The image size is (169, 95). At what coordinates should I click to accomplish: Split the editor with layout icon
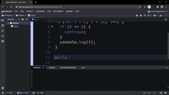(166, 20)
